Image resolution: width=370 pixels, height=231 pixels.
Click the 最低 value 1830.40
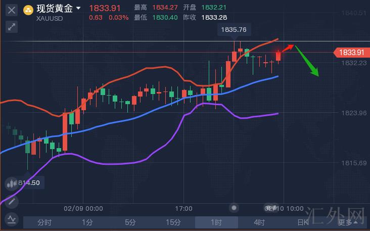tap(165, 18)
